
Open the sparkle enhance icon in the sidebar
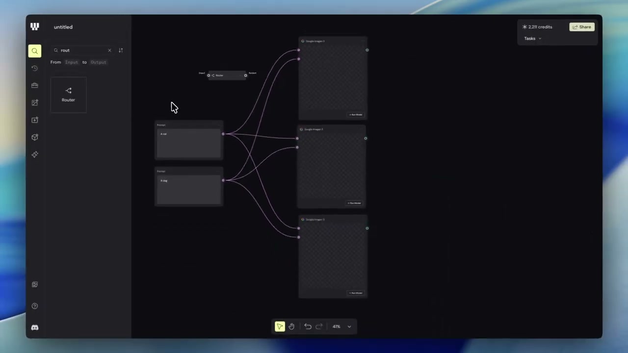[34, 154]
